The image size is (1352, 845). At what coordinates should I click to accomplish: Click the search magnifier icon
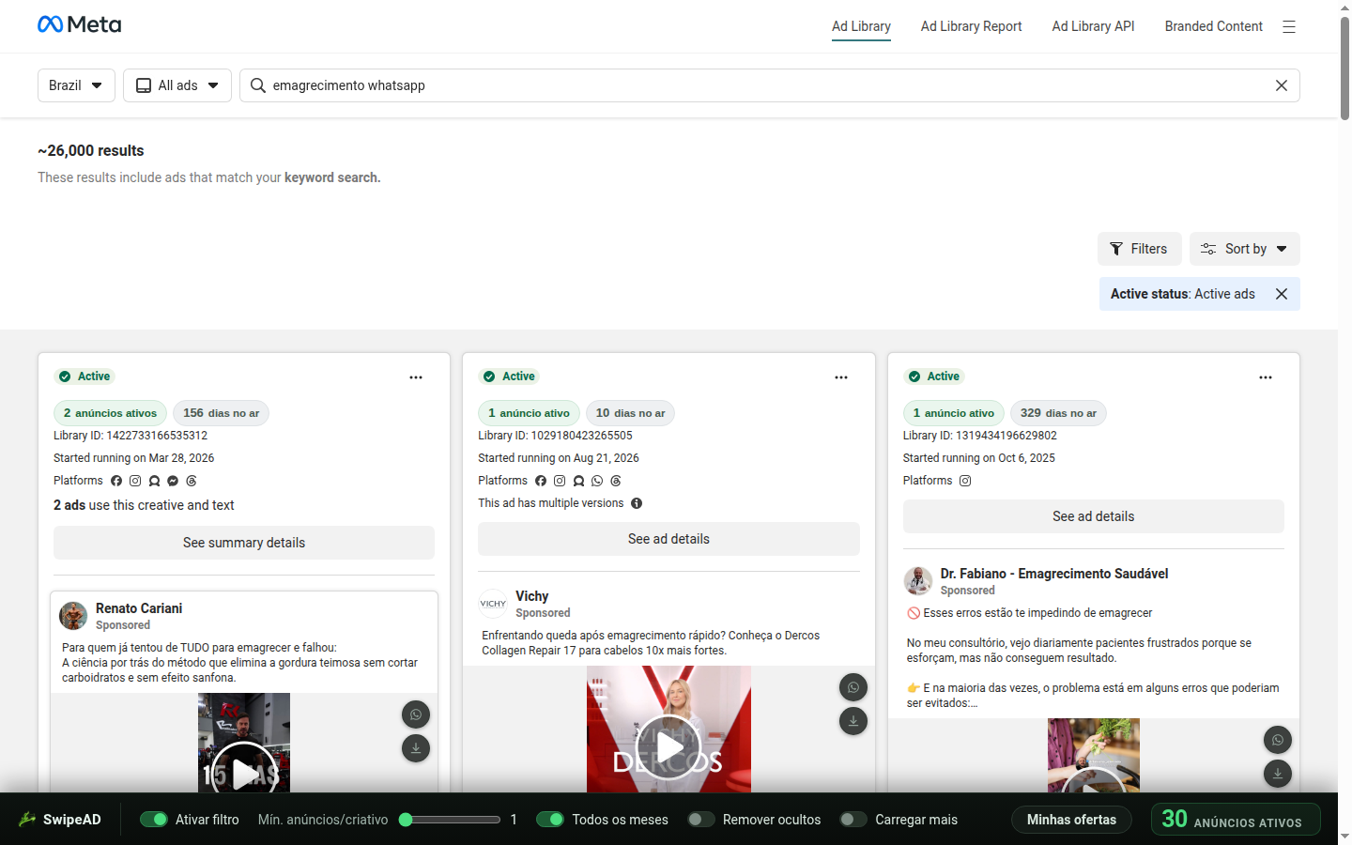[258, 85]
